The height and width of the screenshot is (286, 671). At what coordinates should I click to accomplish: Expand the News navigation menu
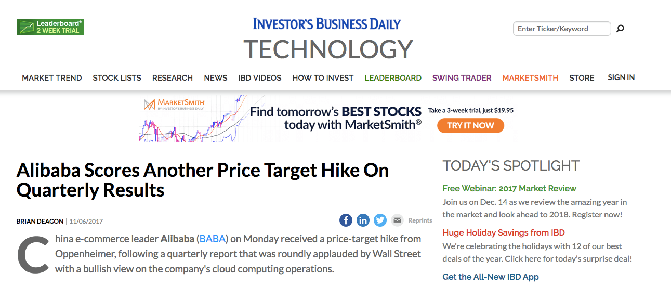[x=216, y=77]
